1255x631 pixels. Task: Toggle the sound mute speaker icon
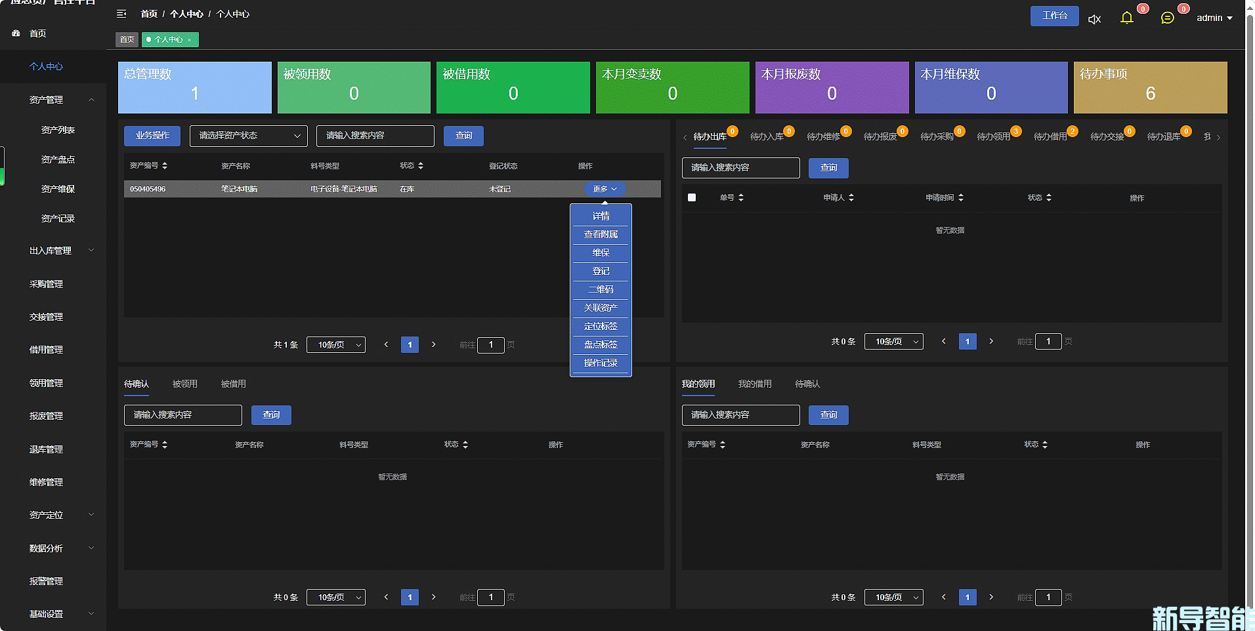[1094, 19]
